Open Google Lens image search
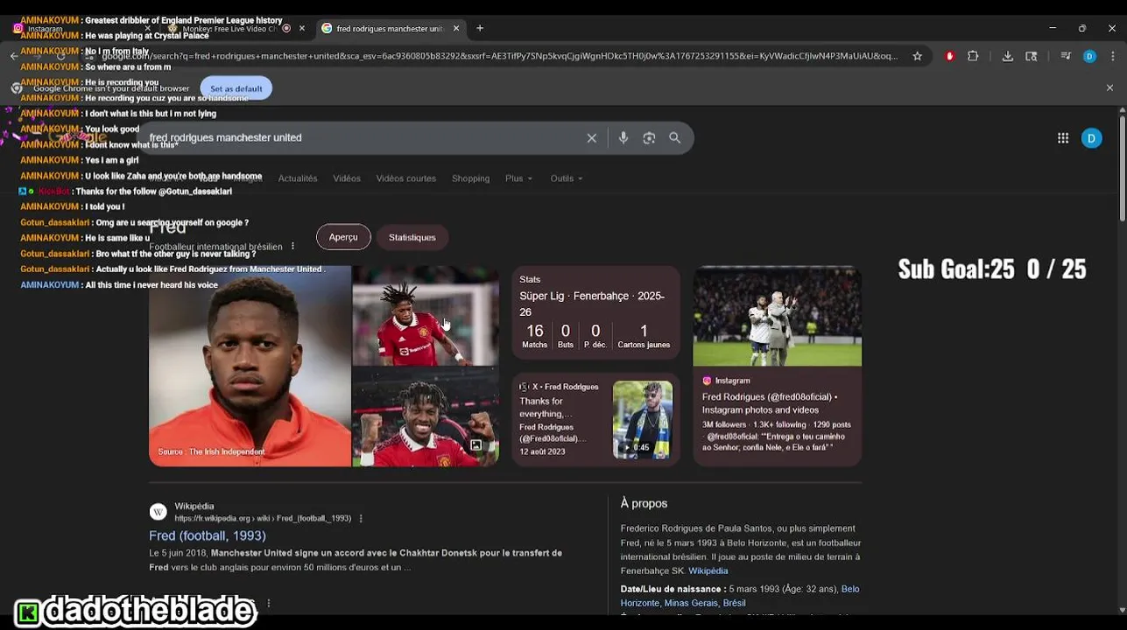The image size is (1127, 630). point(649,137)
